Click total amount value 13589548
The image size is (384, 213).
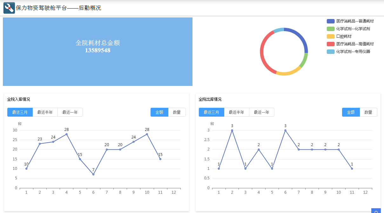click(x=98, y=50)
